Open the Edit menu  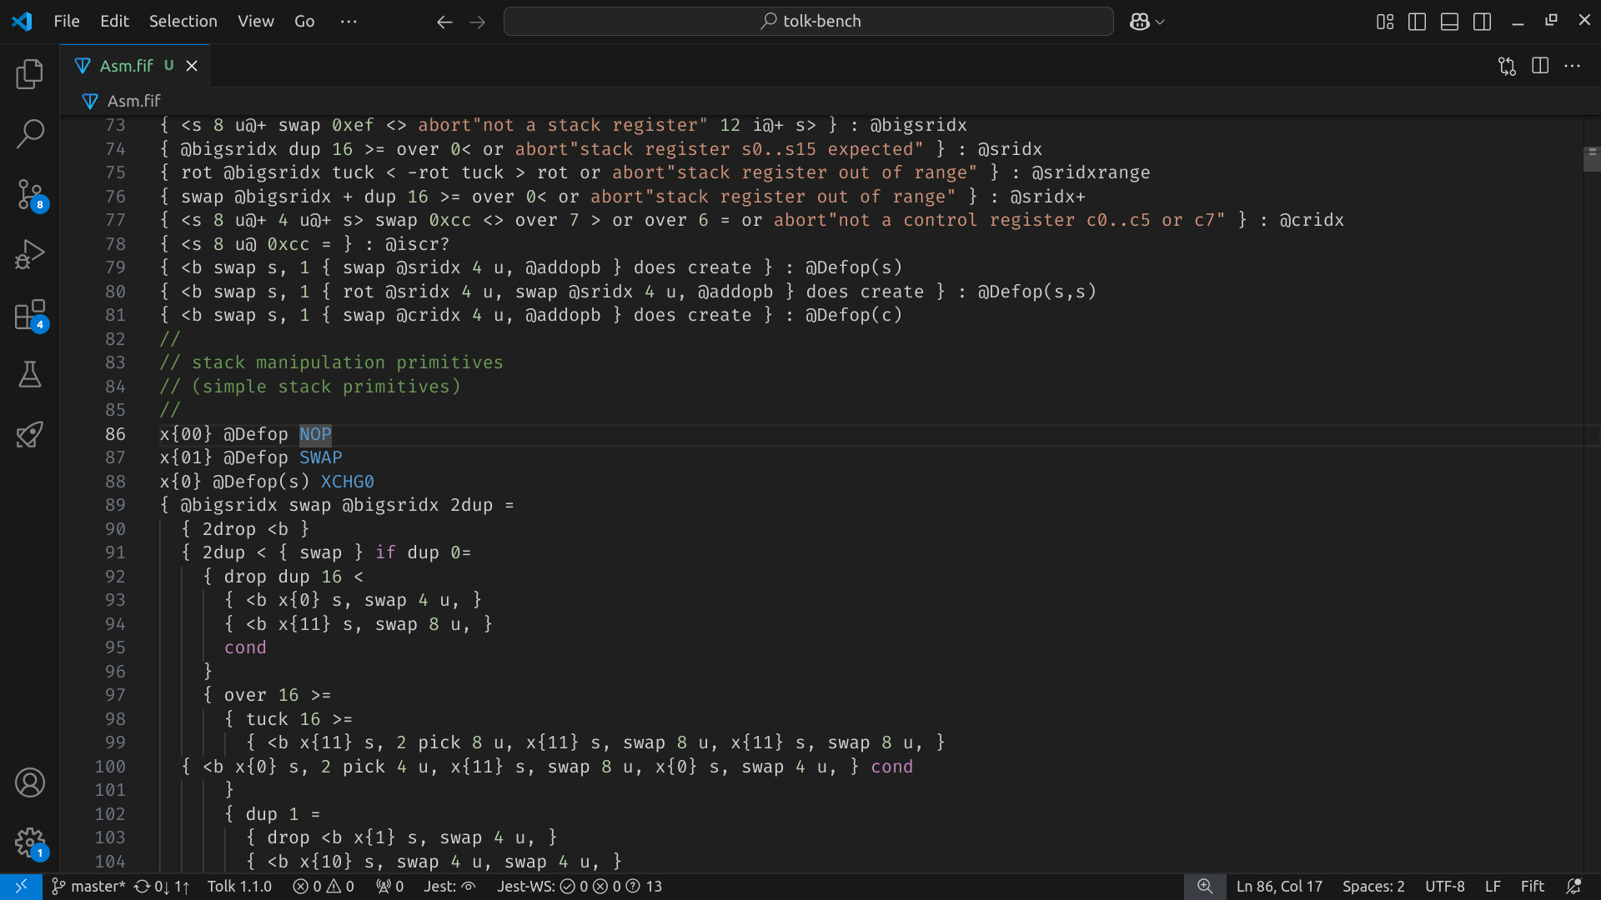point(114,22)
